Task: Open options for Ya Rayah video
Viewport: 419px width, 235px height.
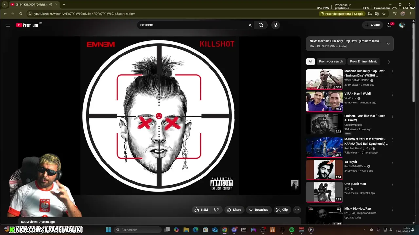Action: [392, 162]
